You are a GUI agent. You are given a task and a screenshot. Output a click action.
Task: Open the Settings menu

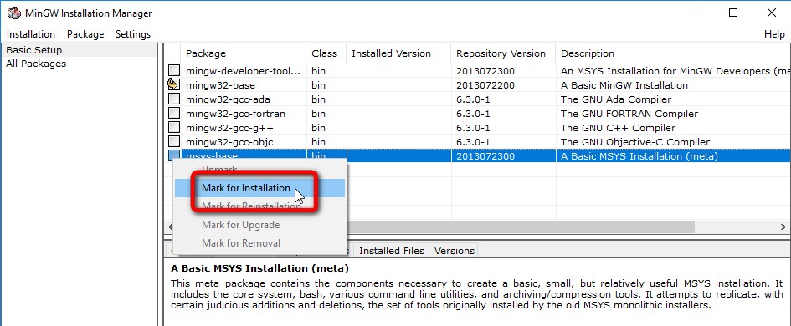pos(133,34)
